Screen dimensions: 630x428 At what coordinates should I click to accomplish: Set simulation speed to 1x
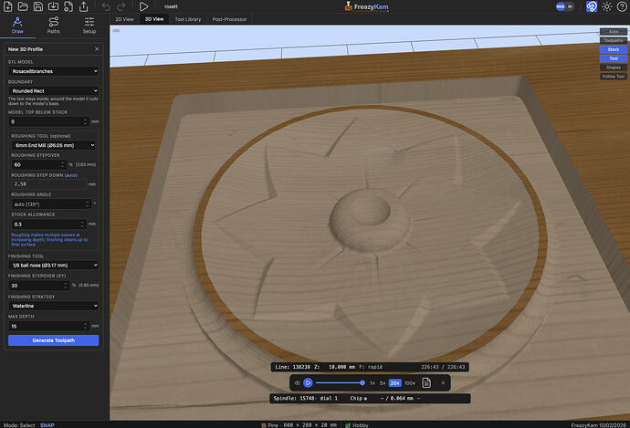(373, 383)
